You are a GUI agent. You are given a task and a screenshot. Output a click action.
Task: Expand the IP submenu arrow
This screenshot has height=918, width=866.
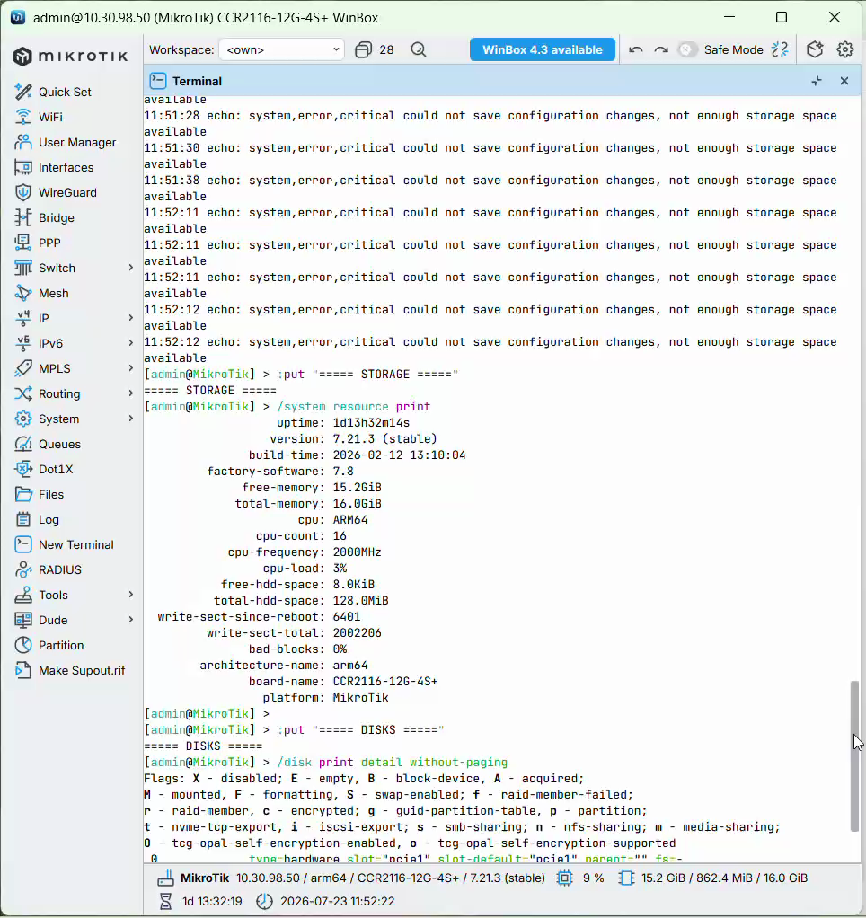click(x=130, y=318)
